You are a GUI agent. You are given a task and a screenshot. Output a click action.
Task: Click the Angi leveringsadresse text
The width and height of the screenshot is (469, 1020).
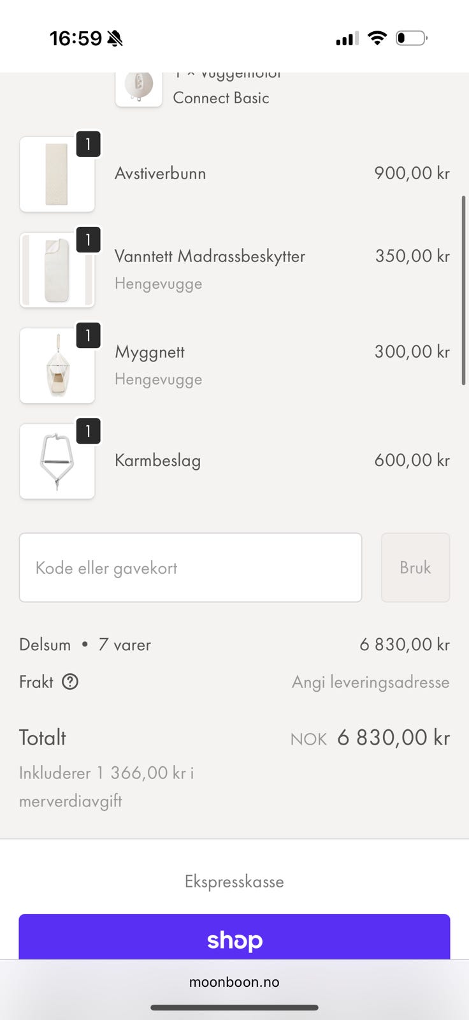(370, 682)
